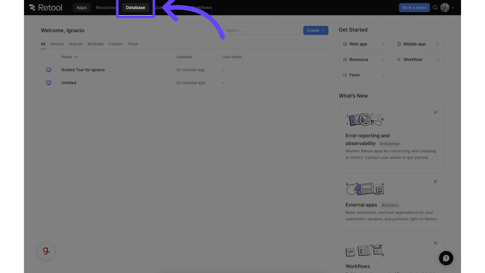The height and width of the screenshot is (273, 485).
Task: Open more options for Untitled row
Action: tap(320, 83)
